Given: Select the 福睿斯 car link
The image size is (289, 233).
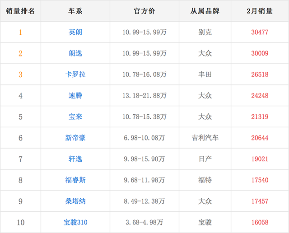Looking at the screenshot, I should click(x=75, y=180).
